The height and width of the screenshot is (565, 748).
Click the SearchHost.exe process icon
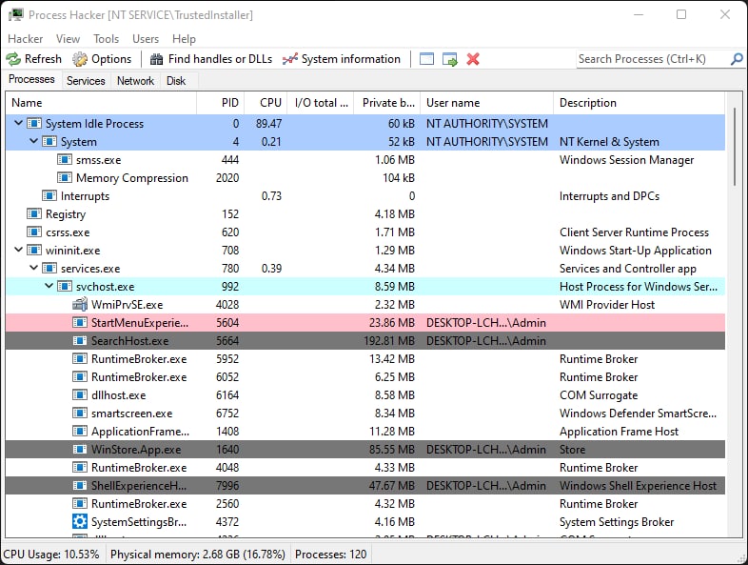(x=80, y=340)
